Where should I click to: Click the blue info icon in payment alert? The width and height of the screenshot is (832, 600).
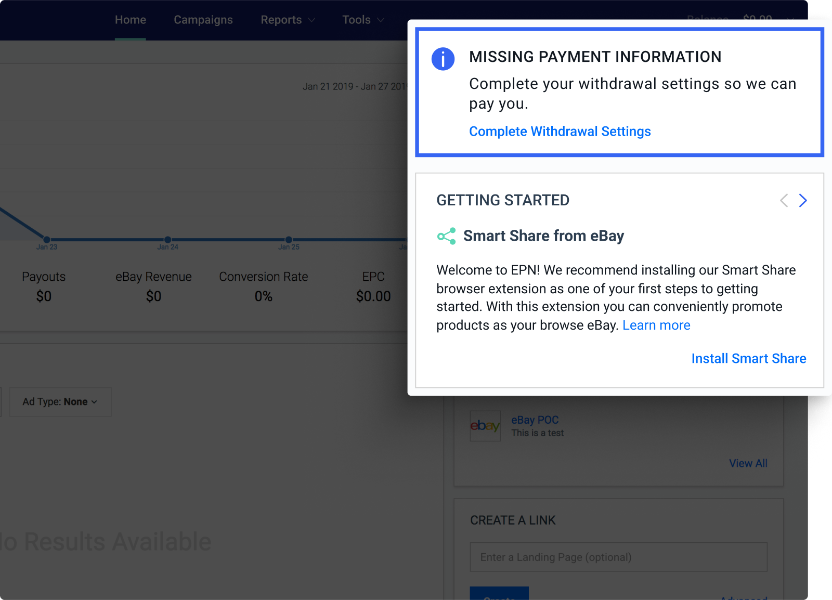tap(443, 59)
